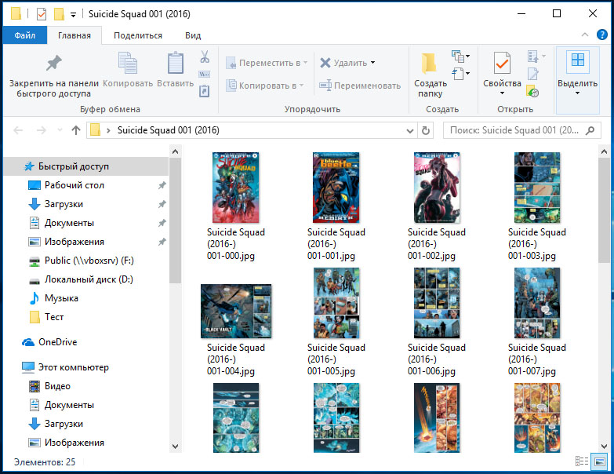Click the Переименовать button
This screenshot has height=474, width=614.
[360, 86]
